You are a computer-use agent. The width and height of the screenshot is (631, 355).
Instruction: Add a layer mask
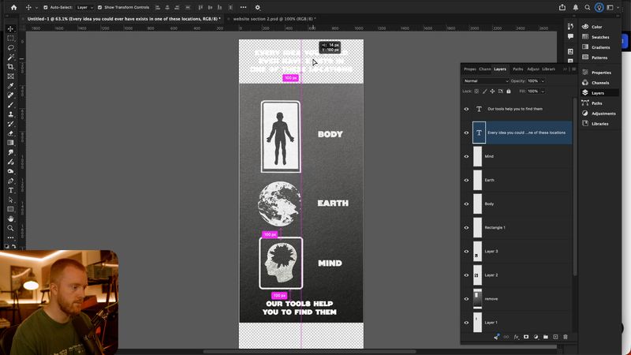pos(526,337)
